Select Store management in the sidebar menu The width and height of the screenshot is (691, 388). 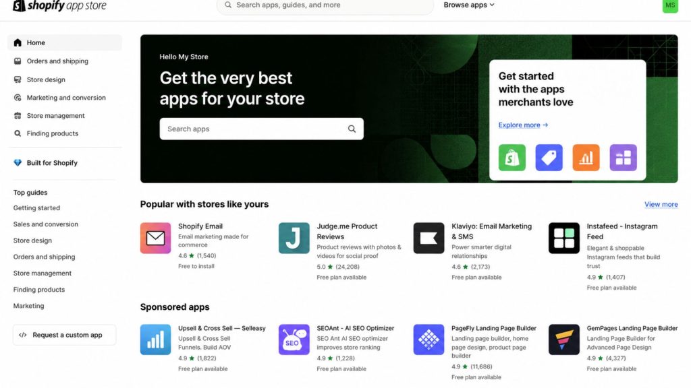[55, 116]
